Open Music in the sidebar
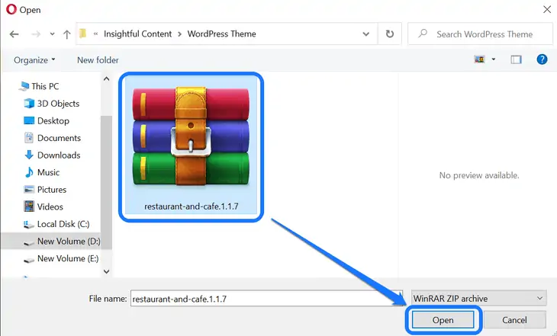This screenshot has height=336, width=557. pyautogui.click(x=48, y=172)
